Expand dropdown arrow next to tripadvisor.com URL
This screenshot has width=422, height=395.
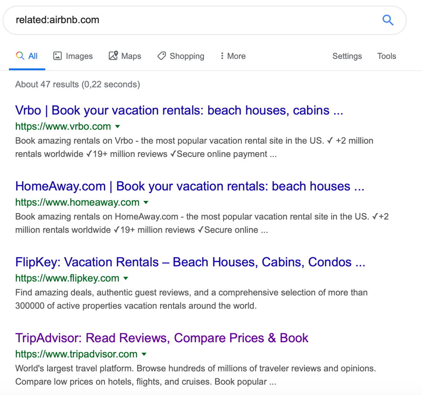(144, 354)
